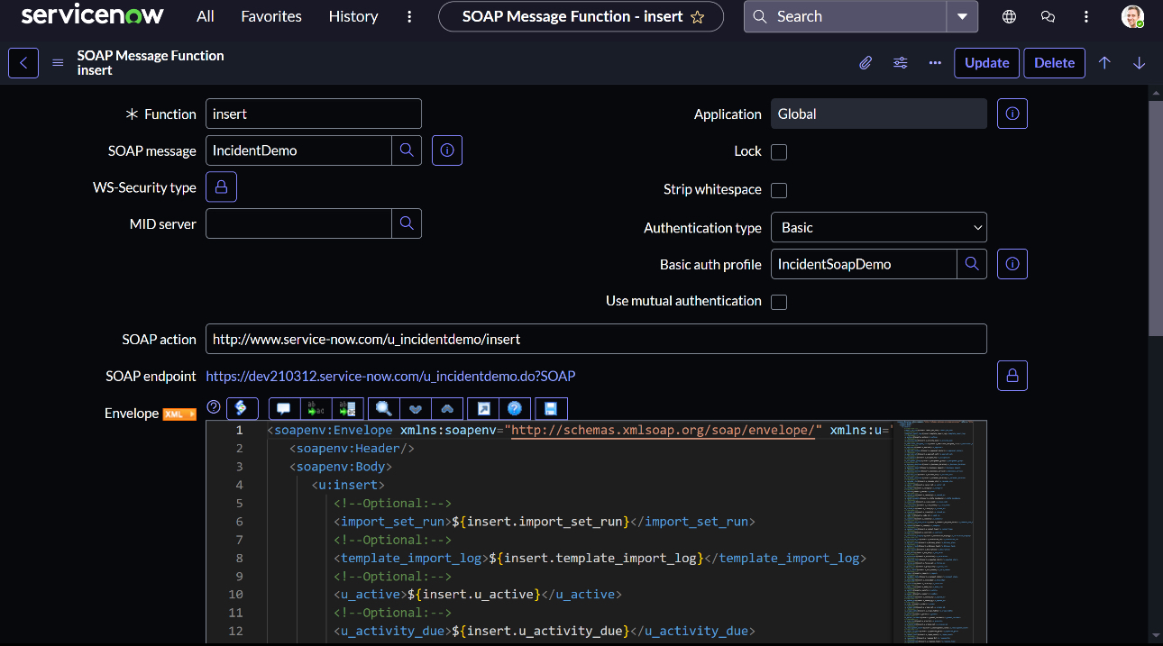Open the form context hamburger menu
The image size is (1163, 646).
tap(58, 63)
